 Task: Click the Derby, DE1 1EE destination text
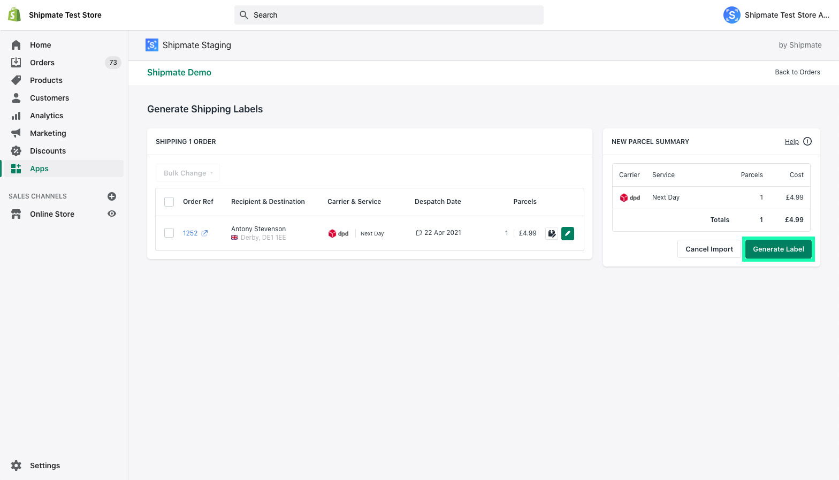(x=263, y=238)
